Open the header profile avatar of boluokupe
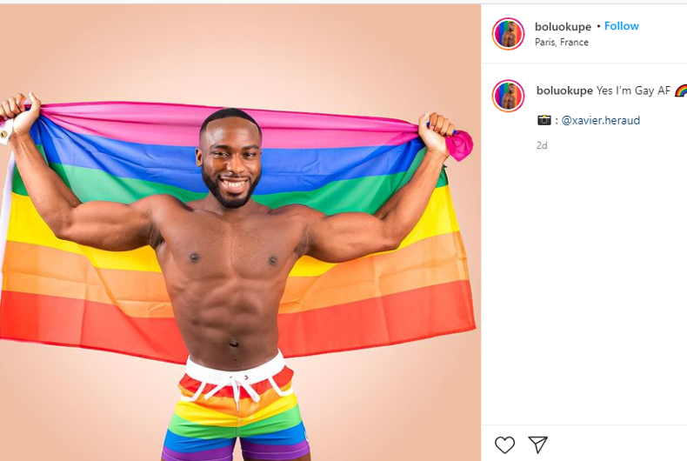Viewport: 687px width, 461px height. pyautogui.click(x=508, y=34)
